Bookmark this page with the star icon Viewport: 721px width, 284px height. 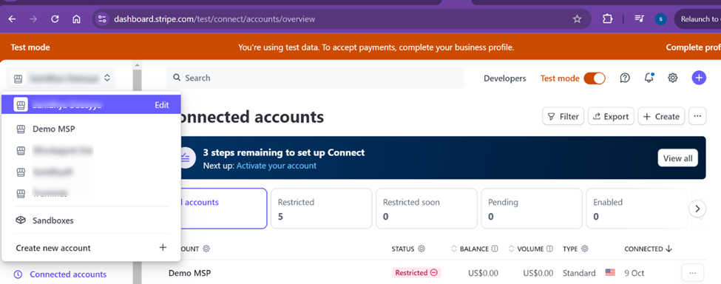[x=577, y=19]
